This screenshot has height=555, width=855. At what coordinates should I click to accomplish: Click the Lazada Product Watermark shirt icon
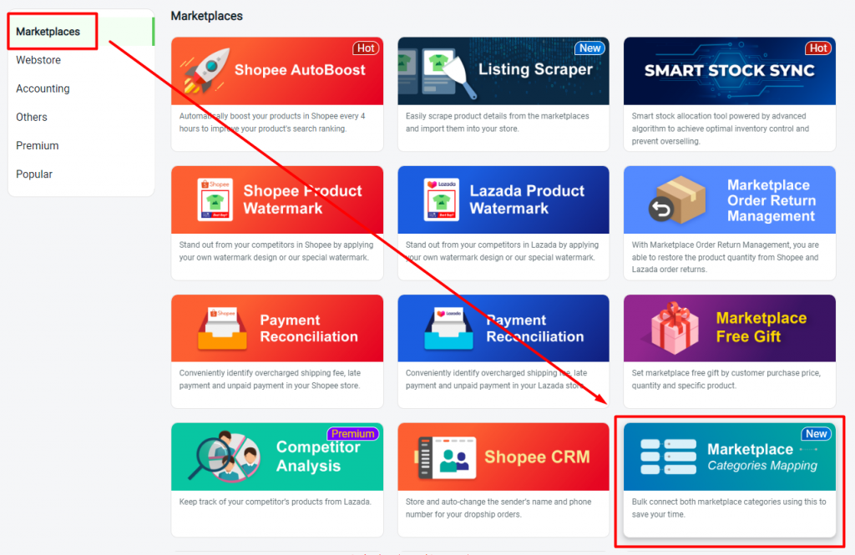click(441, 199)
